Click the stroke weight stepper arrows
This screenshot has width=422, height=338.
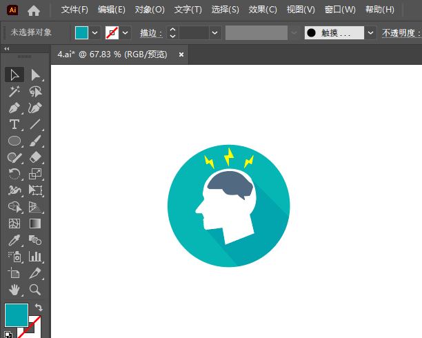(x=173, y=33)
